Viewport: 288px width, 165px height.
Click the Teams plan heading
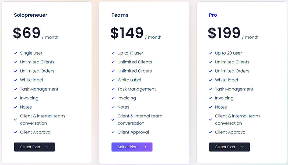pos(120,15)
